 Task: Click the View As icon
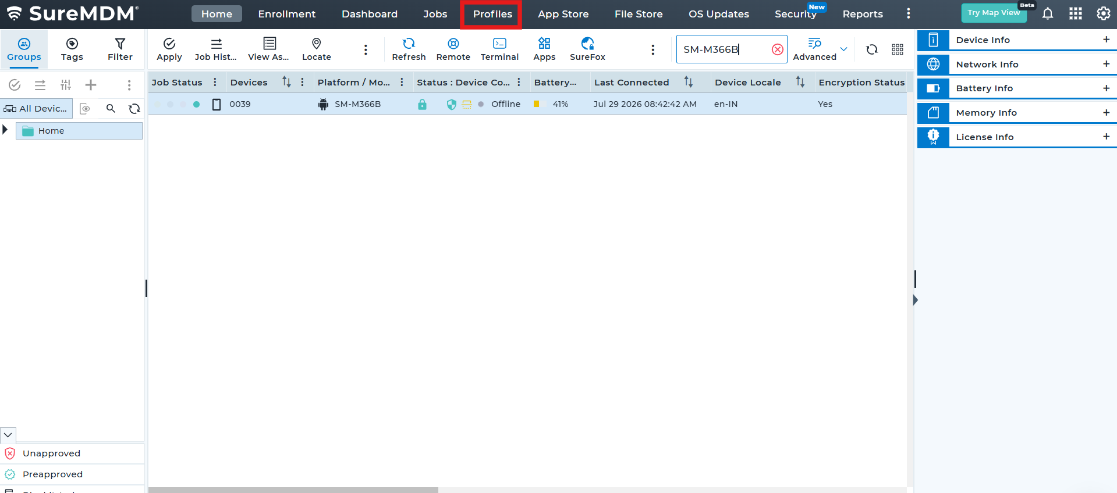coord(268,49)
